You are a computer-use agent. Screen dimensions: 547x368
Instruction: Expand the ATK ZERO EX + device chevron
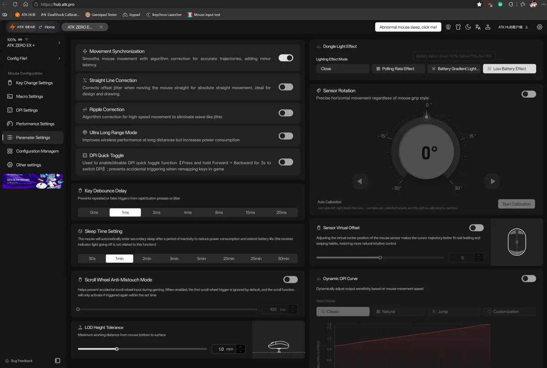[x=59, y=43]
